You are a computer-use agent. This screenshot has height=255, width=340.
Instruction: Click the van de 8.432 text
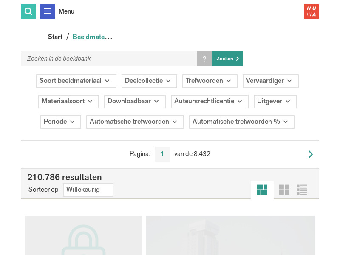[x=192, y=154]
